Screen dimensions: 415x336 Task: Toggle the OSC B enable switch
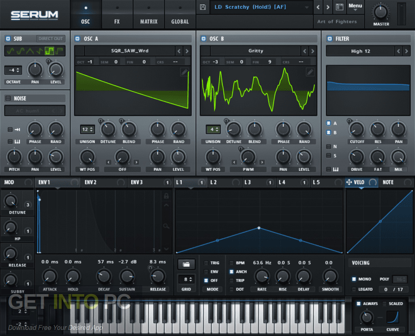click(203, 39)
